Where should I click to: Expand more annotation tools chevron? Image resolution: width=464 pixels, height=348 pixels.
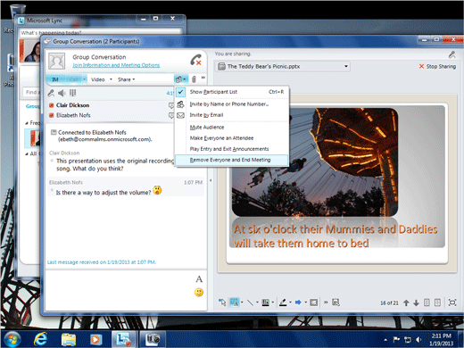pyautogui.click(x=326, y=302)
